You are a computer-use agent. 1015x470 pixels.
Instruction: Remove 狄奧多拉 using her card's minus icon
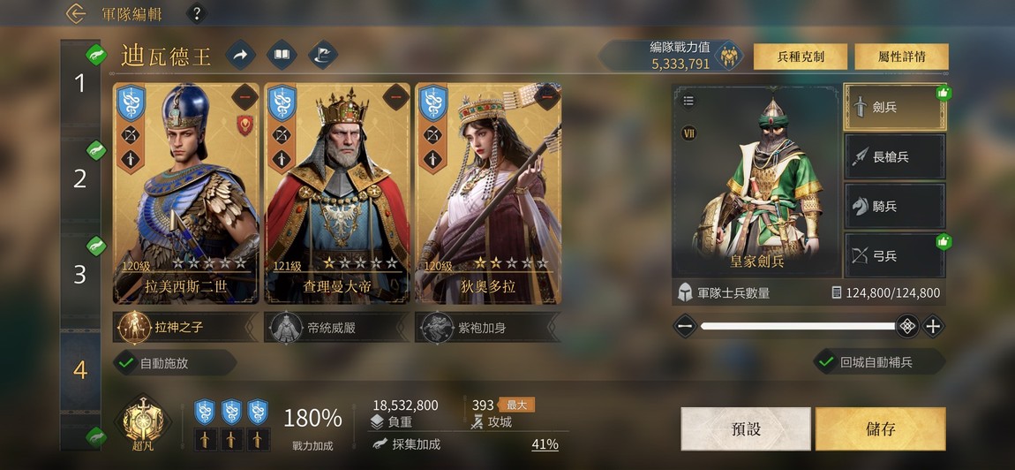pyautogui.click(x=547, y=96)
